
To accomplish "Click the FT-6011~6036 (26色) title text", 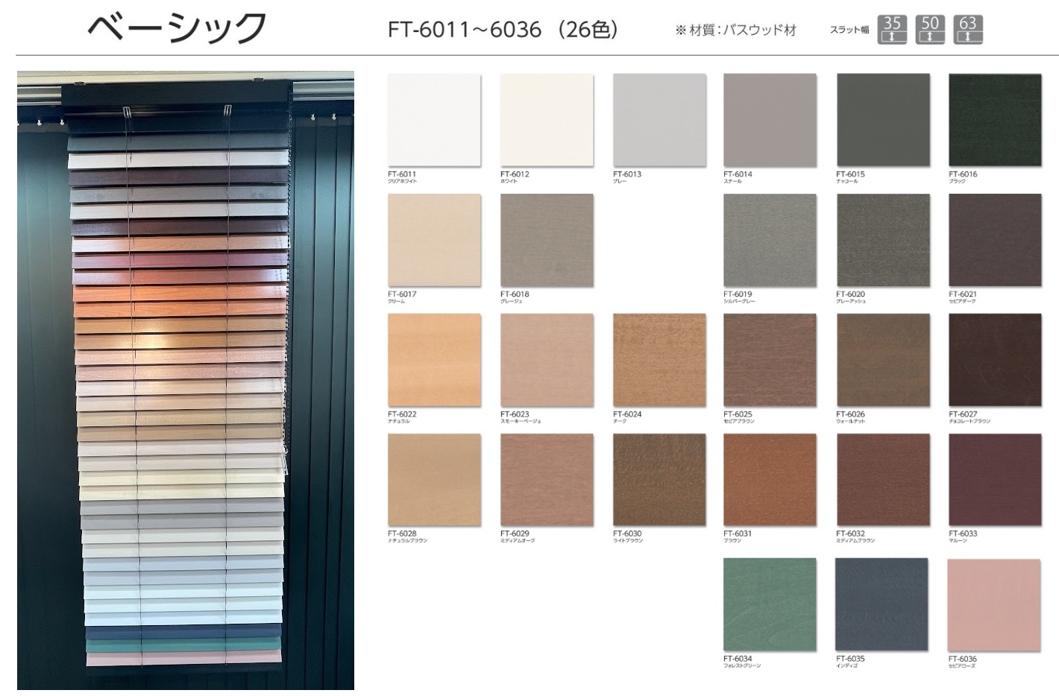I will click(x=503, y=29).
